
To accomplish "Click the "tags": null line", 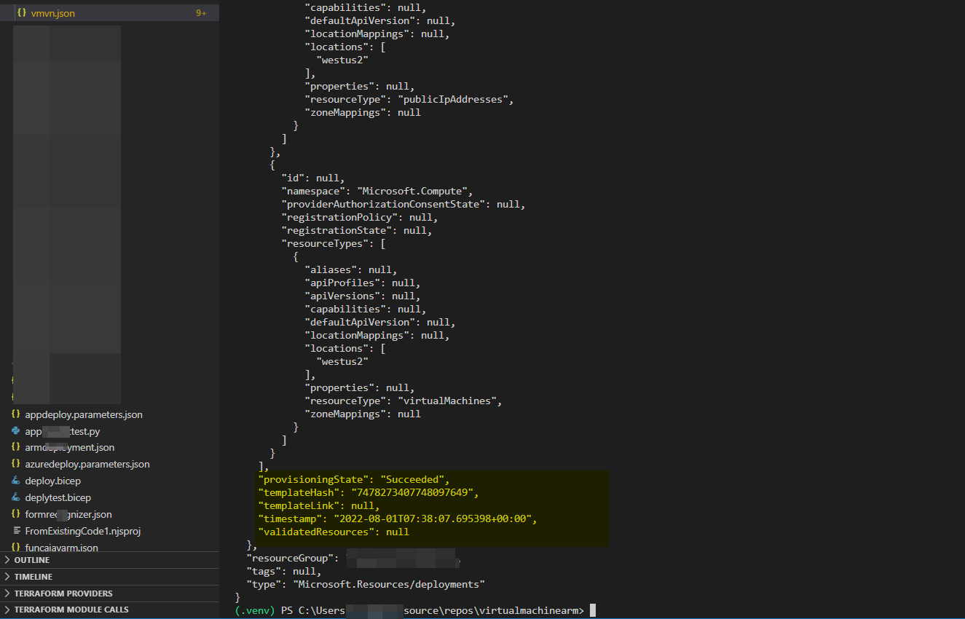I will [284, 572].
